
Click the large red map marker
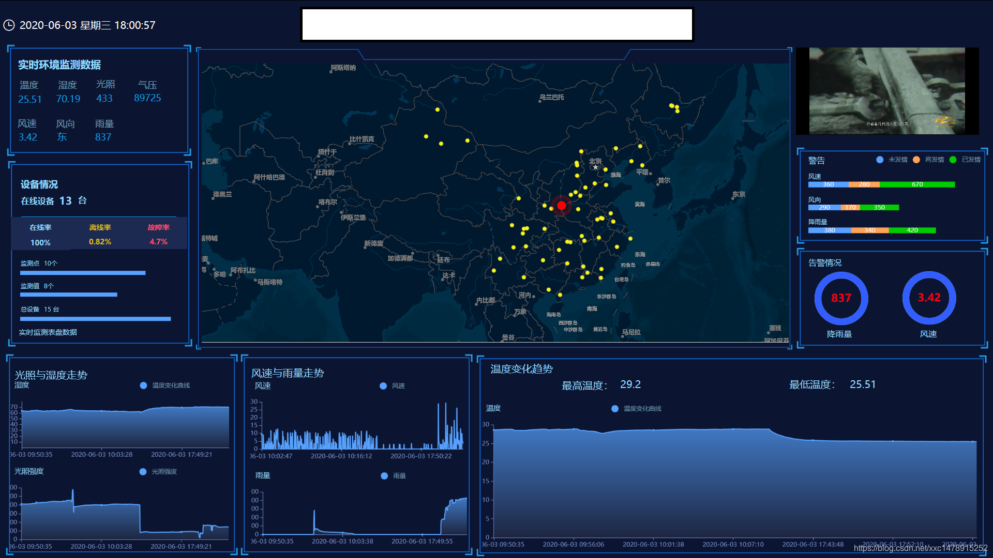pyautogui.click(x=561, y=206)
